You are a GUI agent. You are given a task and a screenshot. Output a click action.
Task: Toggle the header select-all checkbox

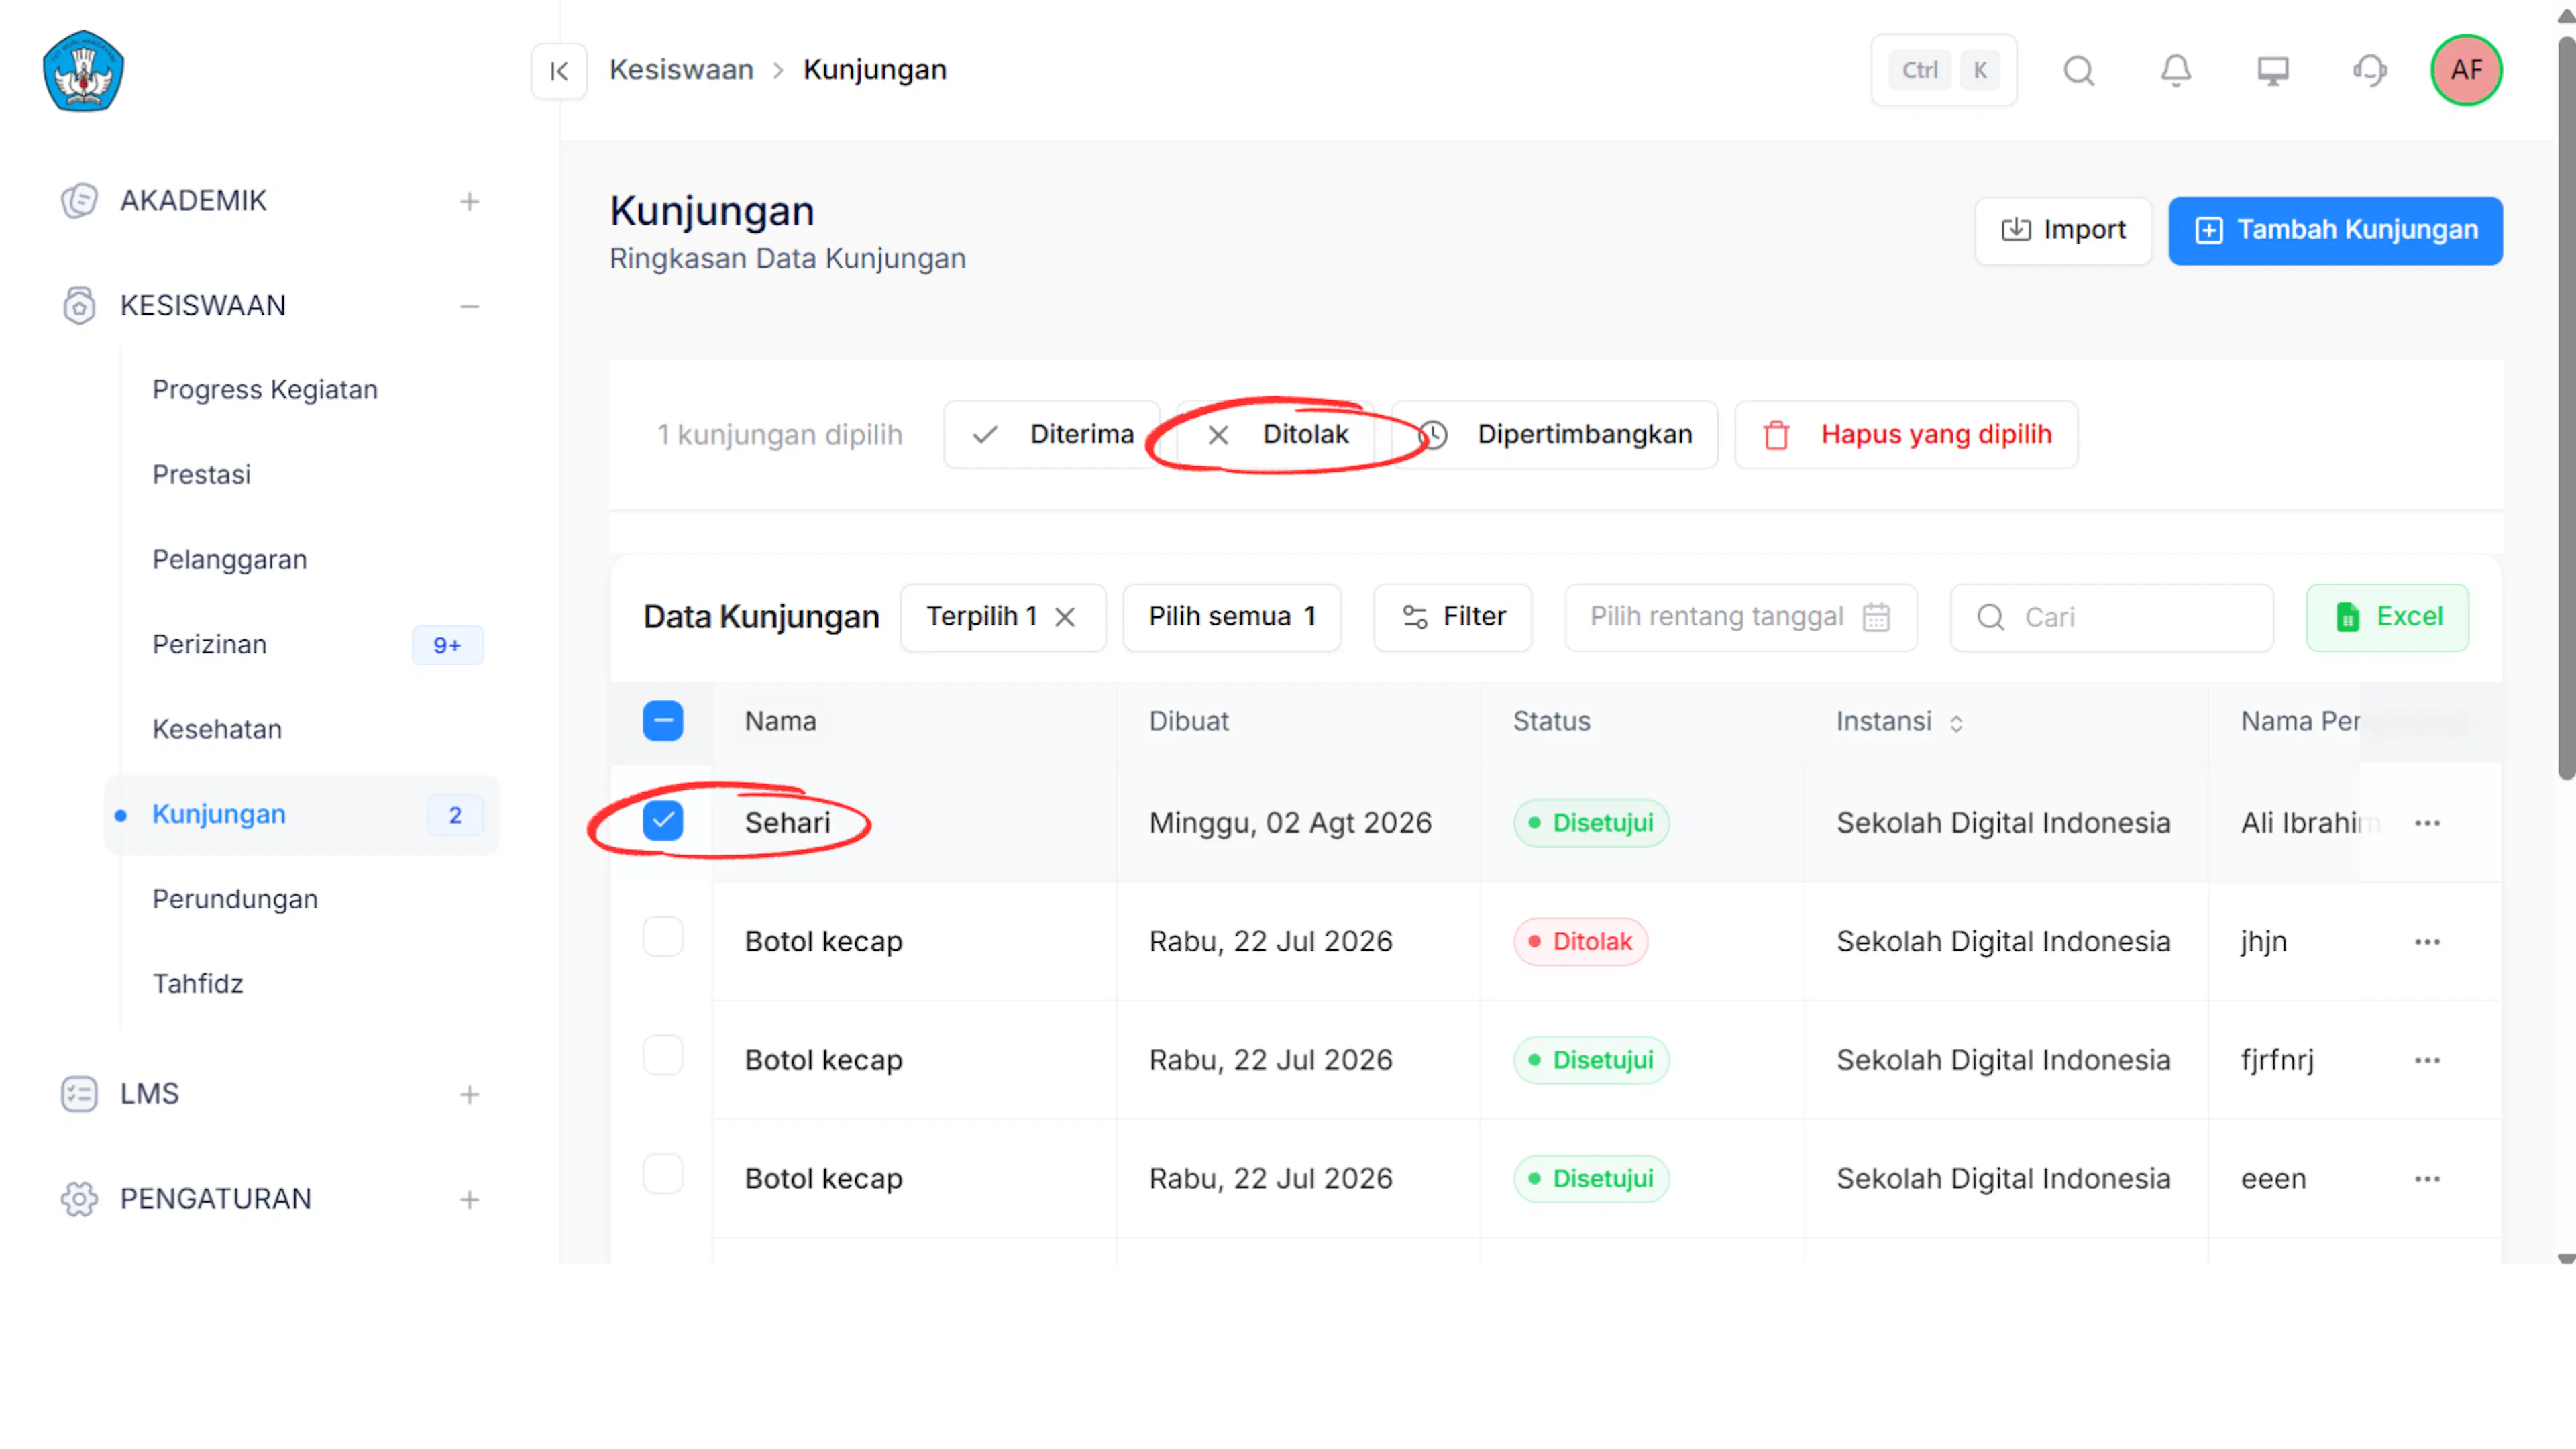click(663, 721)
